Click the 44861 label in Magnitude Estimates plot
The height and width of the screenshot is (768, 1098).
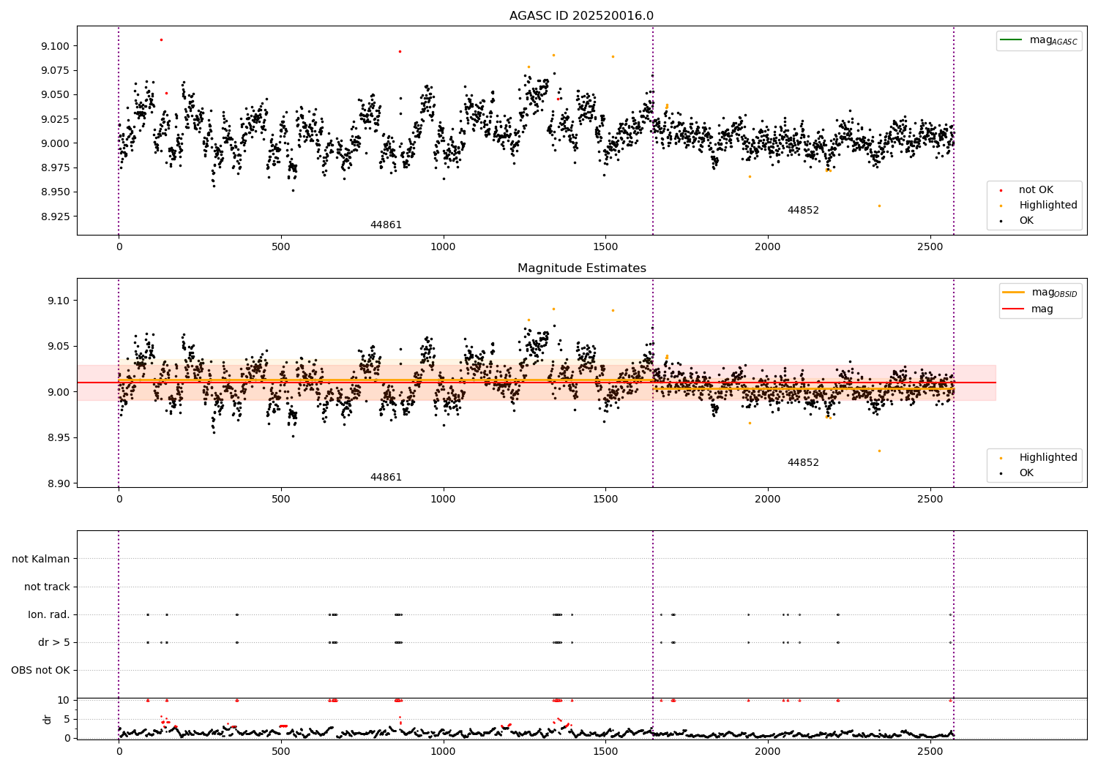pos(386,478)
